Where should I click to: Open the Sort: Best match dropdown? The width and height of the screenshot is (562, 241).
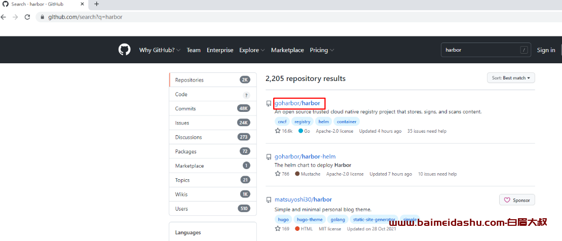click(x=511, y=77)
